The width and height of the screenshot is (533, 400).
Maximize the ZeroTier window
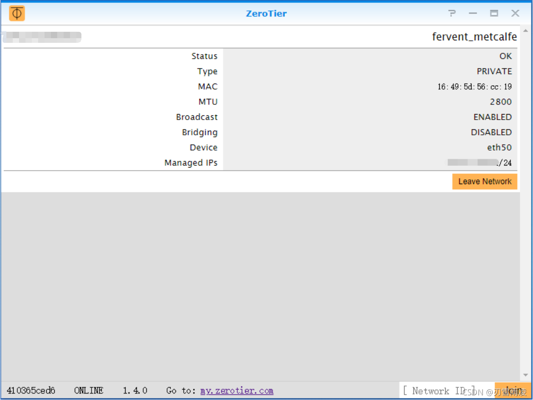coord(494,13)
